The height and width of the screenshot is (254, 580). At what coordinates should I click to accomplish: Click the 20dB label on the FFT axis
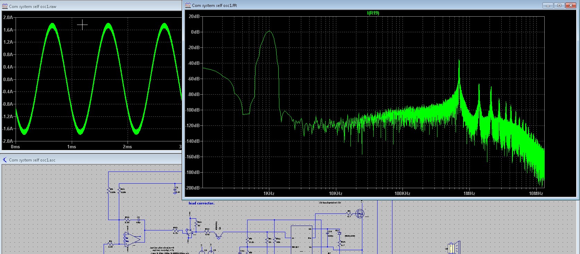tap(194, 16)
